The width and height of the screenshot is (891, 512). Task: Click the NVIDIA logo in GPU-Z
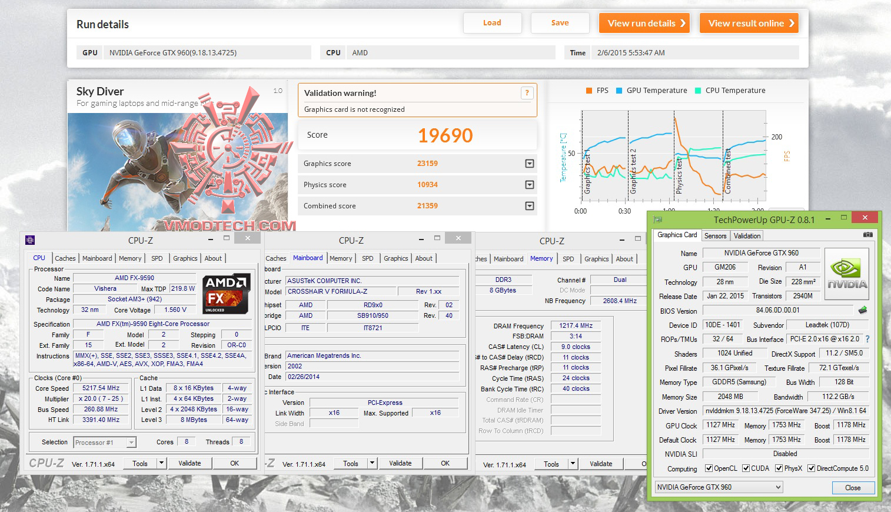pyautogui.click(x=847, y=274)
